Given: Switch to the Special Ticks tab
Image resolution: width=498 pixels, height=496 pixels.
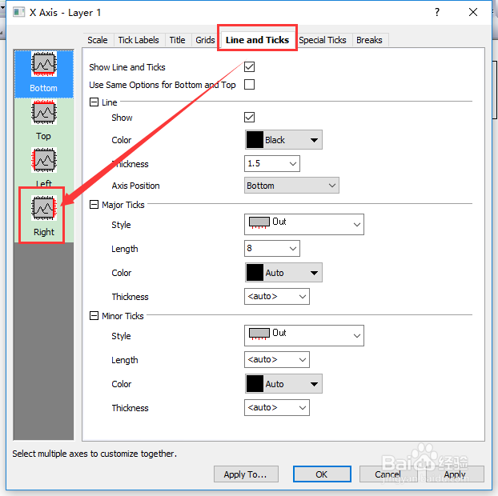Looking at the screenshot, I should (x=323, y=40).
